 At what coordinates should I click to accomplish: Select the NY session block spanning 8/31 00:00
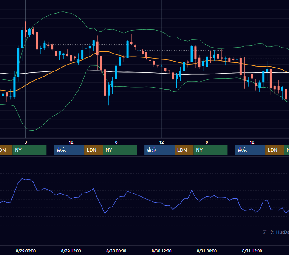pos(210,150)
